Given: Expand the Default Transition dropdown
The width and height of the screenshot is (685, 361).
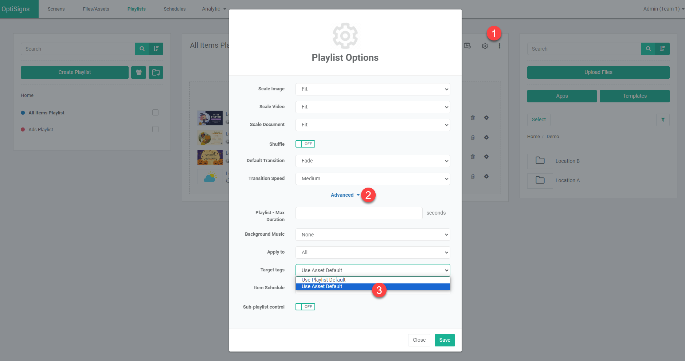Looking at the screenshot, I should 372,161.
